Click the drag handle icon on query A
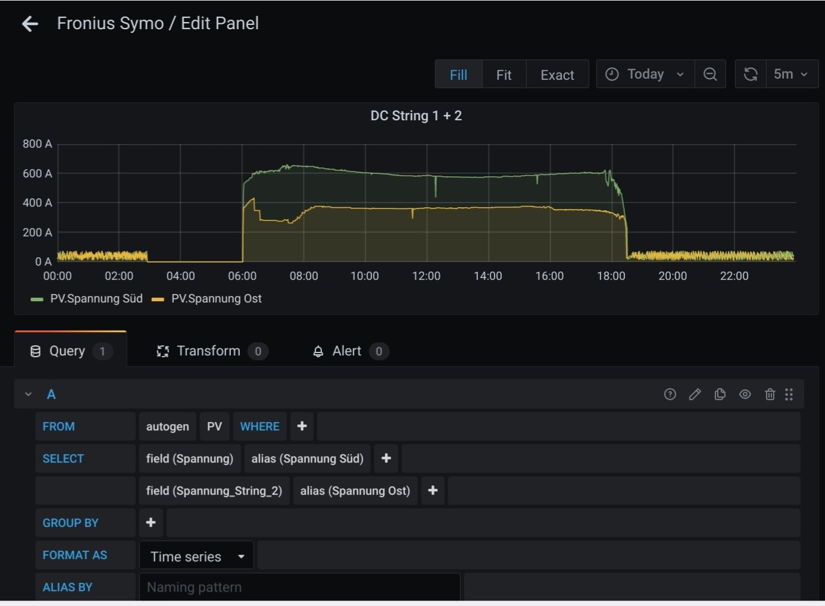The height and width of the screenshot is (606, 825). pos(789,394)
